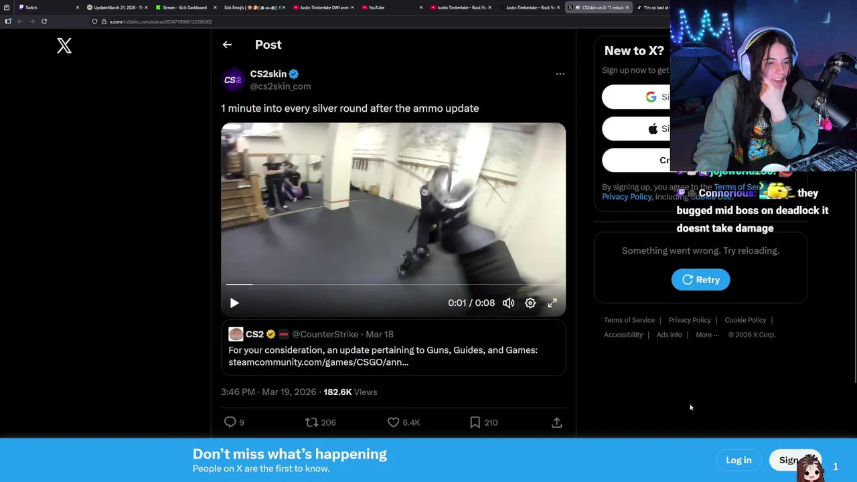The image size is (857, 482).
Task: Seek on the video progress bar
Action: coord(393,285)
